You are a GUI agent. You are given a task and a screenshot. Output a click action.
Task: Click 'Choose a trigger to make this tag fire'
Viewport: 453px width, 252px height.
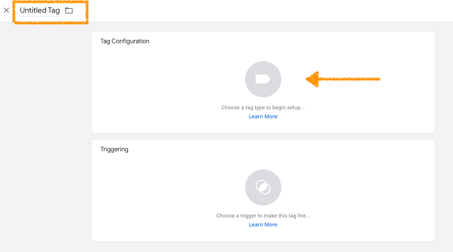(x=263, y=216)
